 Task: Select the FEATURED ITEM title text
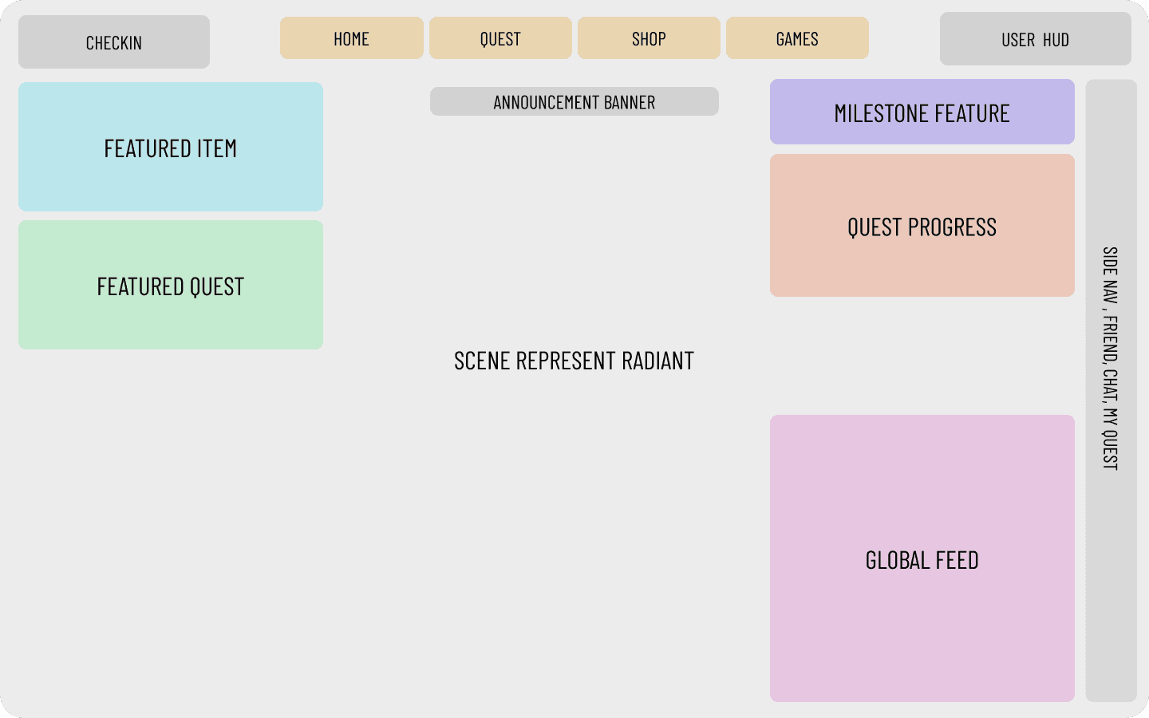(171, 148)
